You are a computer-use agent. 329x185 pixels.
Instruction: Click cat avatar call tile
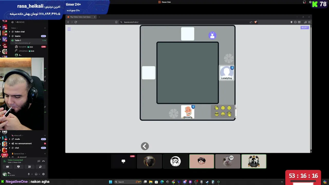(228, 161)
